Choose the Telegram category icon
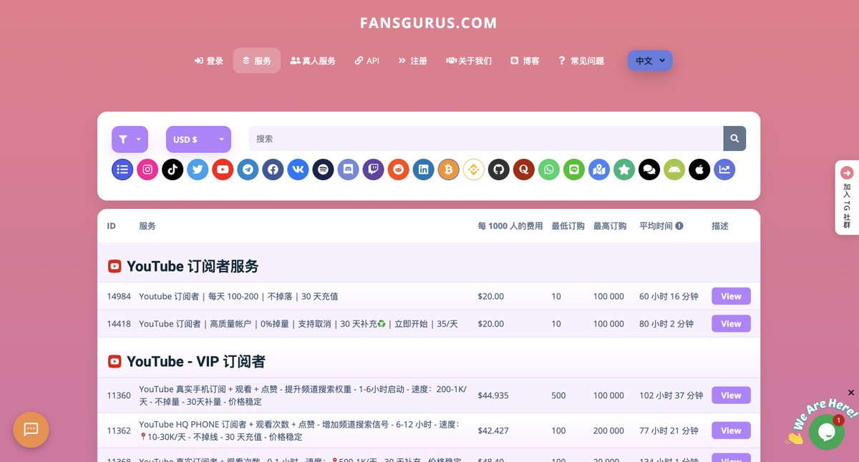This screenshot has height=462, width=859. (248, 169)
